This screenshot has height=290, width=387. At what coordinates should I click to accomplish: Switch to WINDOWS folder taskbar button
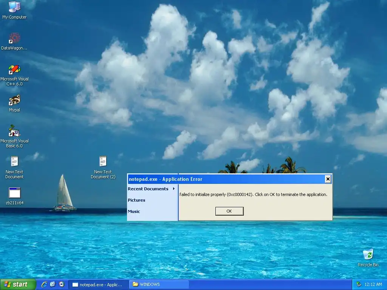[159, 284]
